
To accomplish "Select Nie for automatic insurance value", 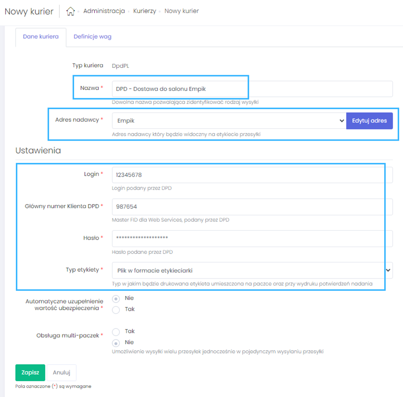I will [116, 298].
